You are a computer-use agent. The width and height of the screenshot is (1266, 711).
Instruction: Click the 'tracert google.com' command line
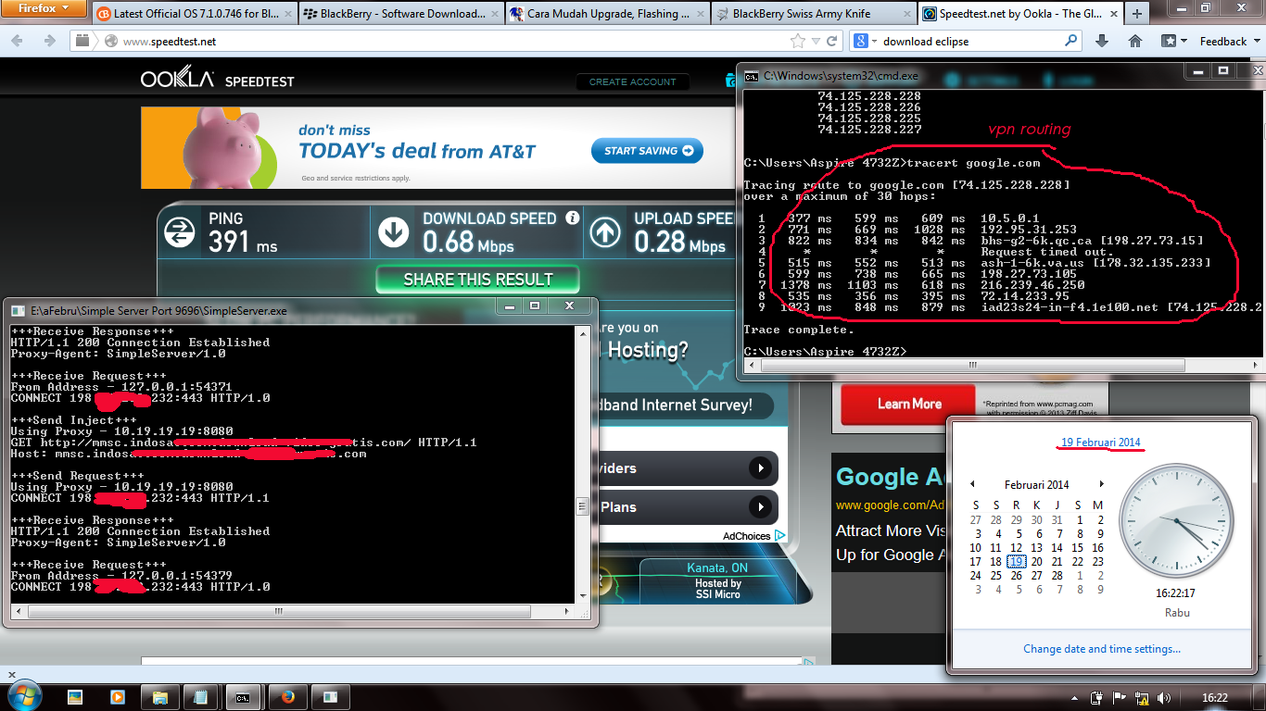(892, 163)
